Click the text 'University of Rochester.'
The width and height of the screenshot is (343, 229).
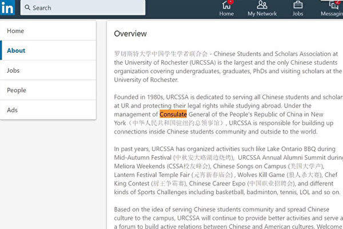[146, 80]
